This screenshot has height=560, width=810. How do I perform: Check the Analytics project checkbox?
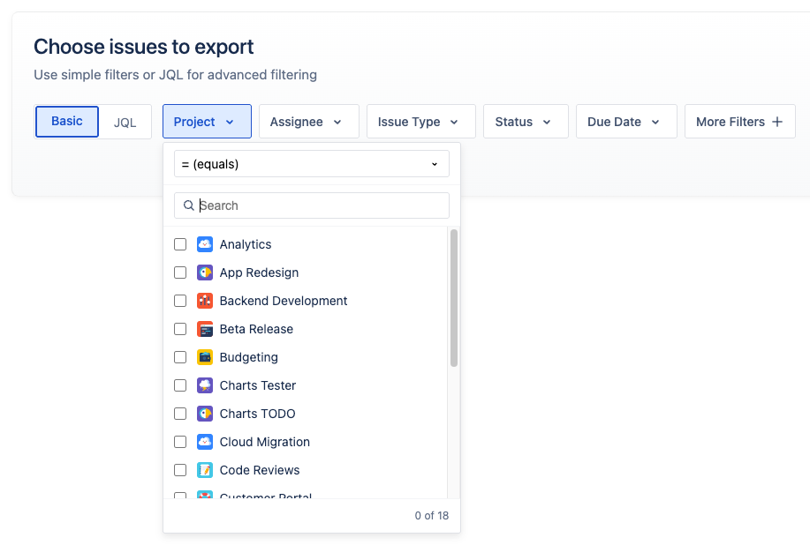point(180,244)
